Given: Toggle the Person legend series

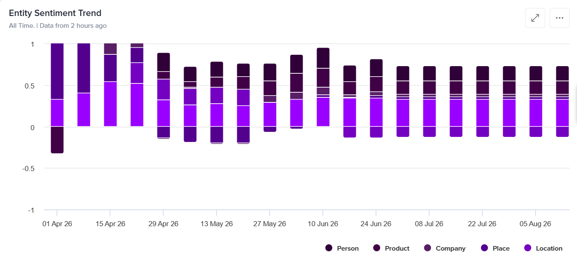Looking at the screenshot, I should (x=342, y=249).
